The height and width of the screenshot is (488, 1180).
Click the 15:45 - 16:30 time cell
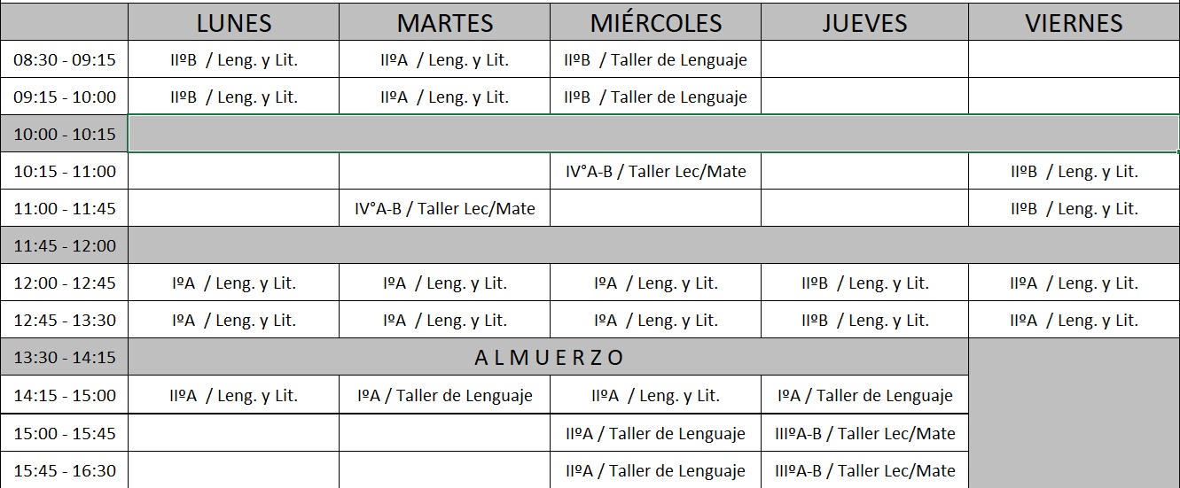(x=65, y=470)
